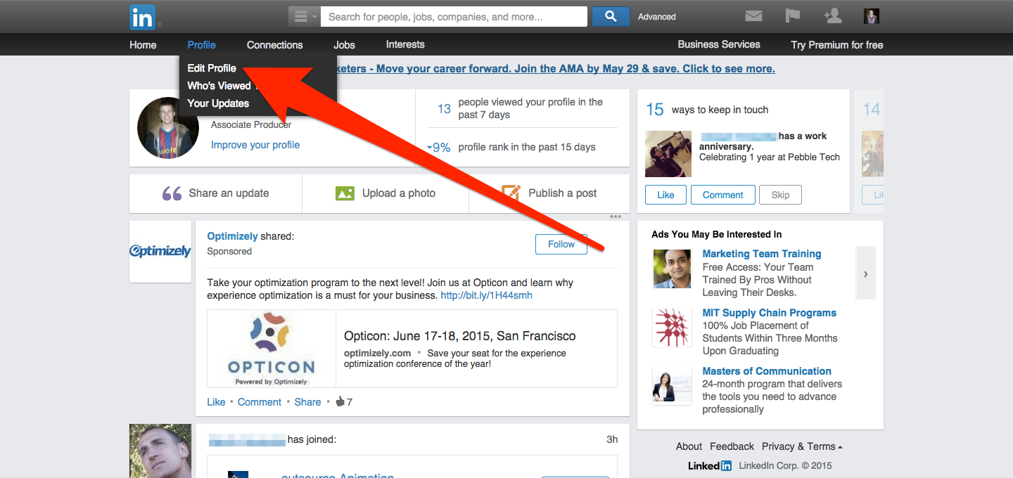
Task: Open the Feedback footer link
Action: click(x=732, y=446)
